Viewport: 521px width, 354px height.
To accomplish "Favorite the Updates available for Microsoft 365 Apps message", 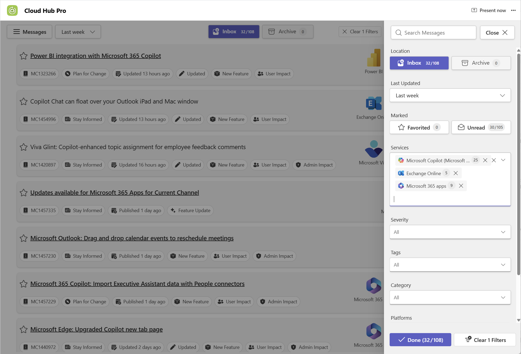I will (24, 193).
